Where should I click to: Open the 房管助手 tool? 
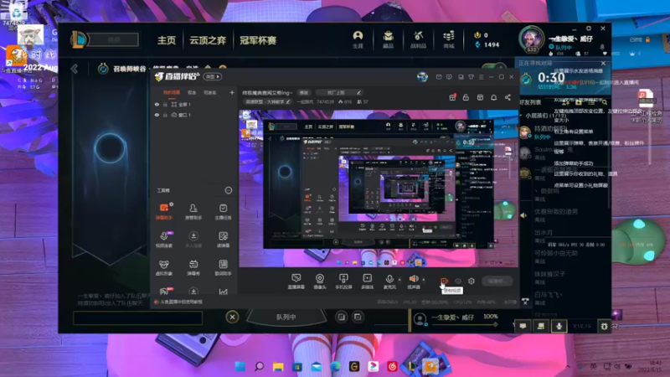pyautogui.click(x=193, y=211)
